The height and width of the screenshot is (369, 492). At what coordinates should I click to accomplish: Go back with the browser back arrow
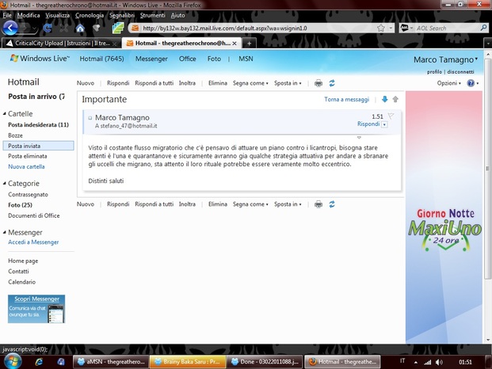point(10,28)
